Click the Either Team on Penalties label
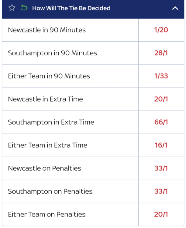This screenshot has width=186, height=228. pyautogui.click(x=47, y=214)
